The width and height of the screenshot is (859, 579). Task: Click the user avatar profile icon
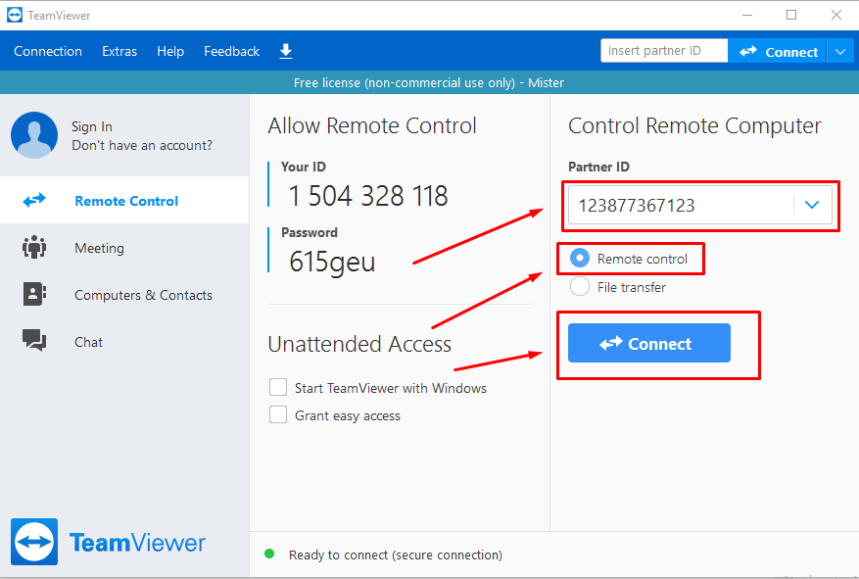[34, 135]
